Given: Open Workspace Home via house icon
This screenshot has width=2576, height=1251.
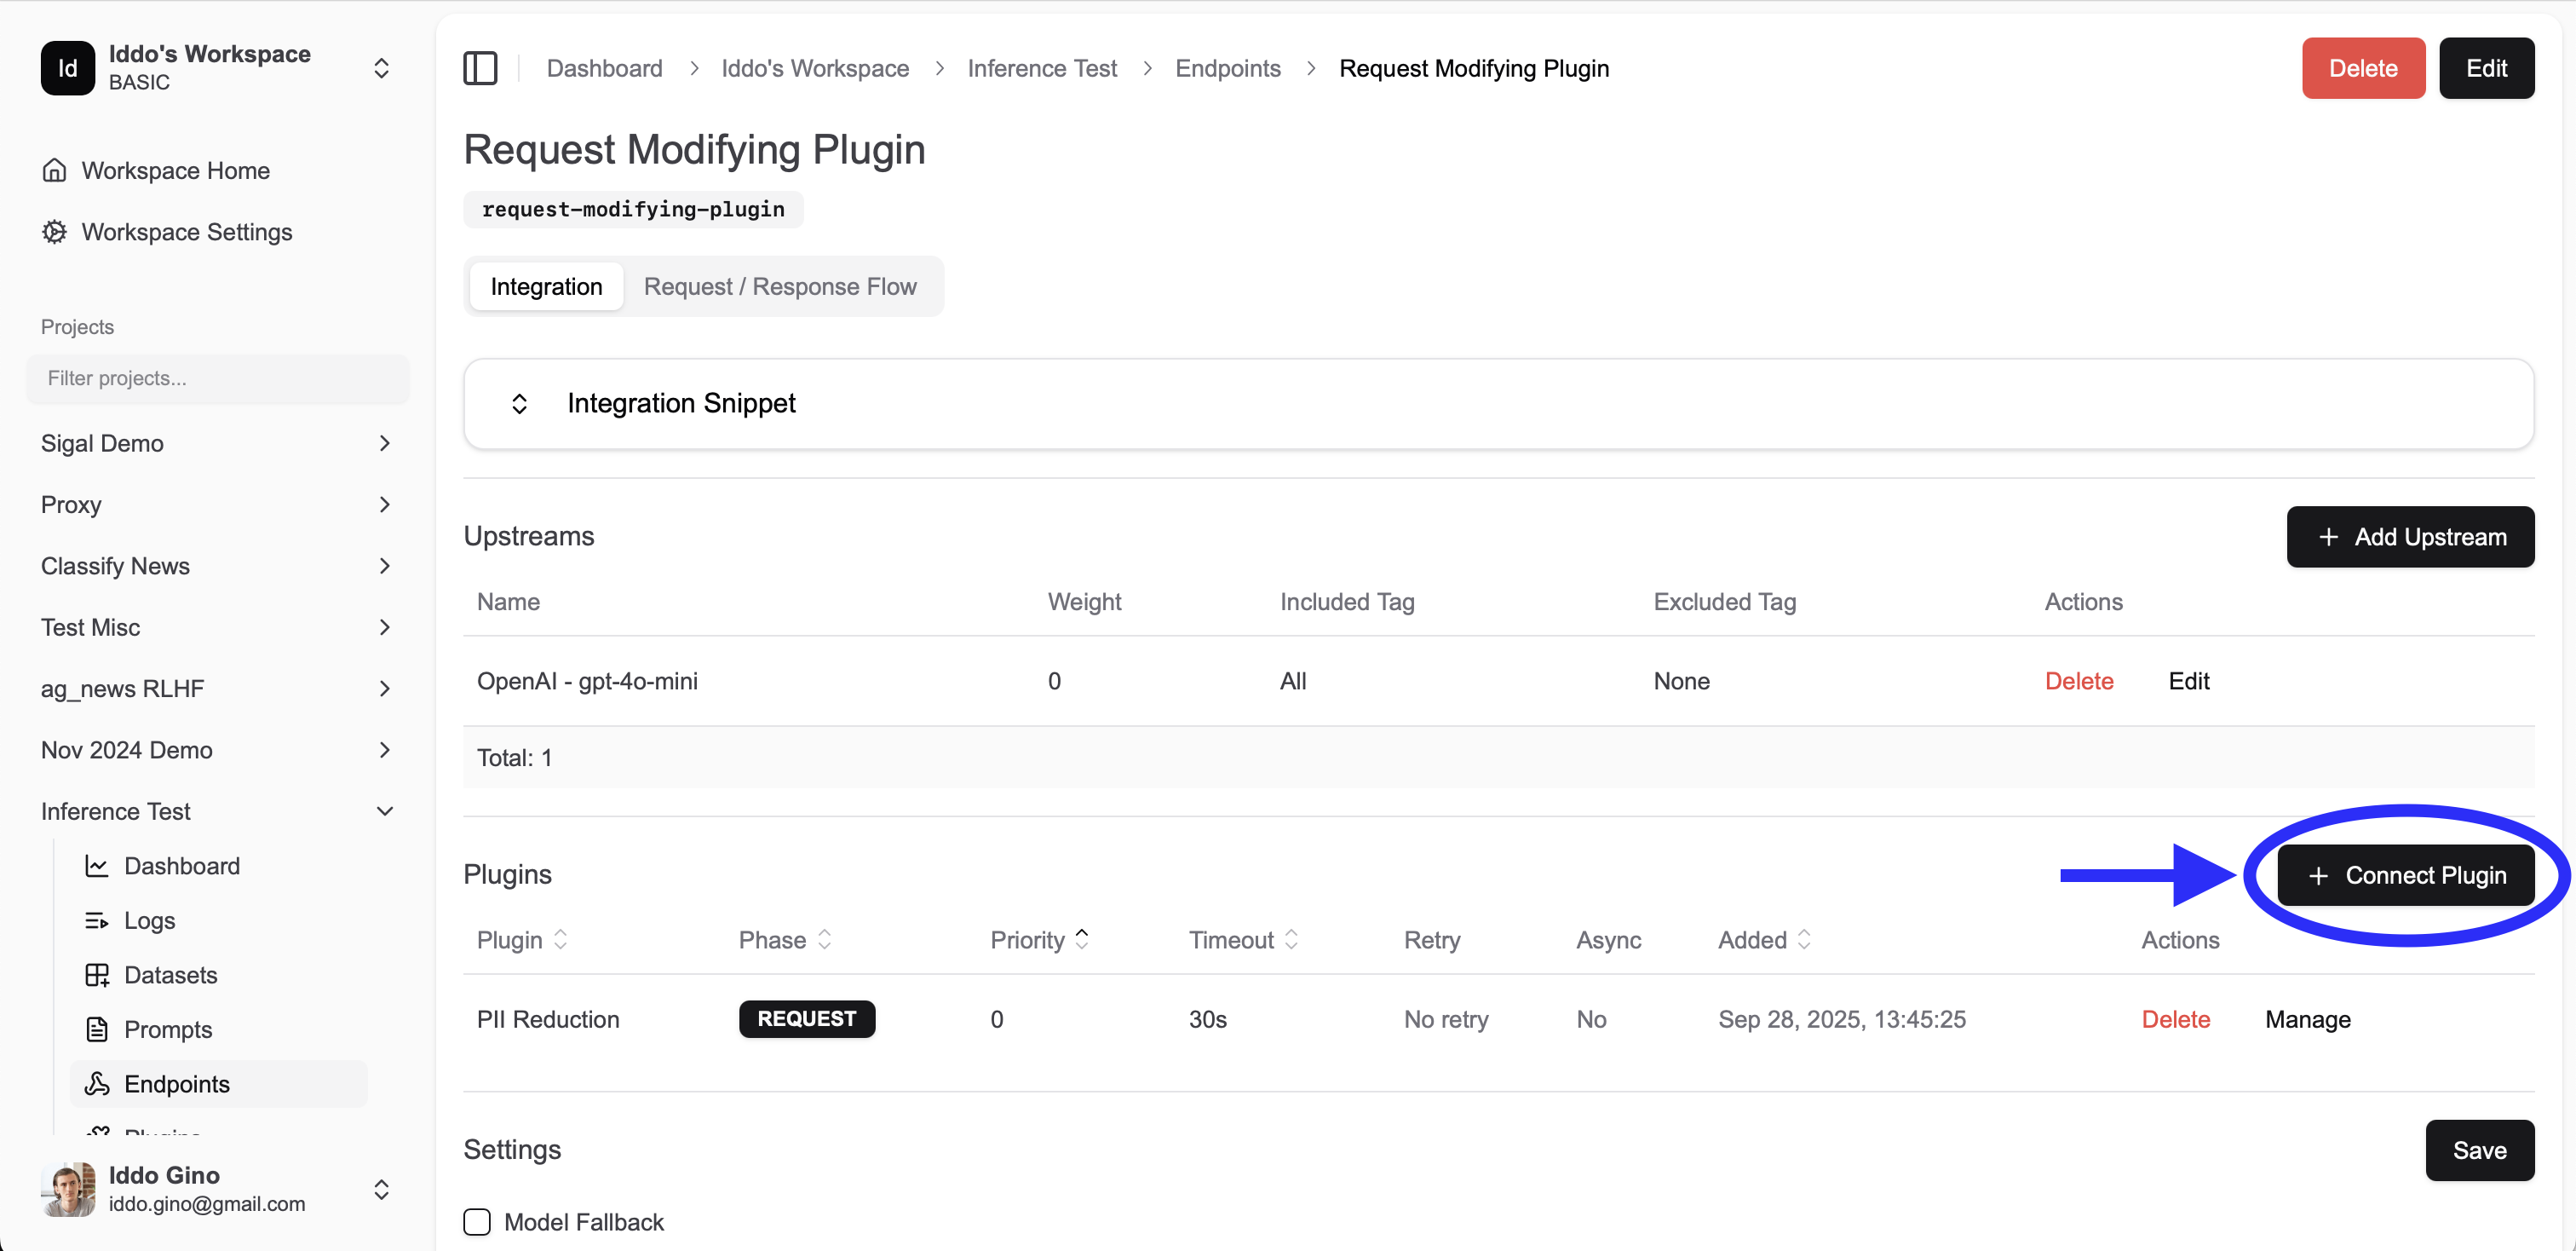Looking at the screenshot, I should [x=55, y=170].
